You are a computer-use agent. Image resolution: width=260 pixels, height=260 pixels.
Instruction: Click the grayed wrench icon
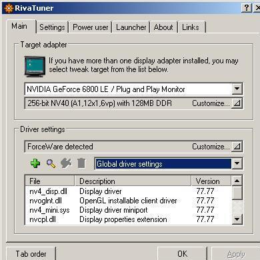tap(66, 163)
